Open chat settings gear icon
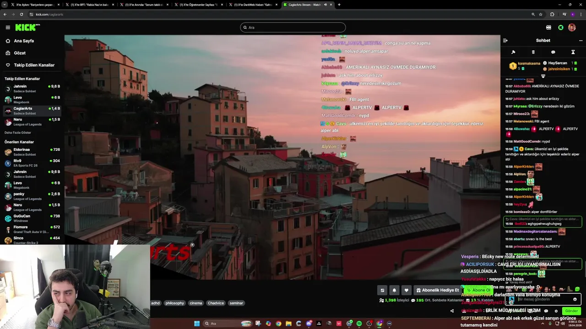This screenshot has height=329, width=586. pos(556,311)
